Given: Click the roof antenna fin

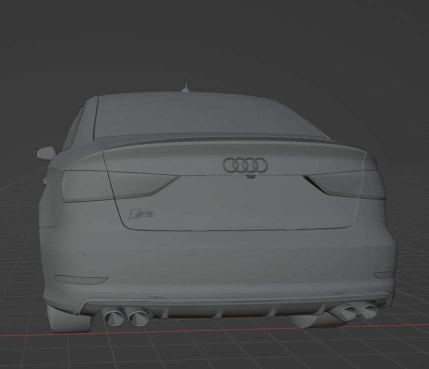Looking at the screenshot, I should [186, 87].
